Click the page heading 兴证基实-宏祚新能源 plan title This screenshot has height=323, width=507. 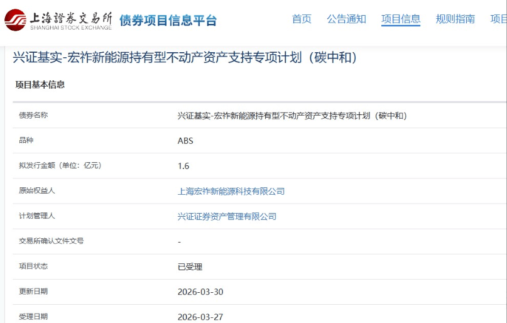point(185,58)
